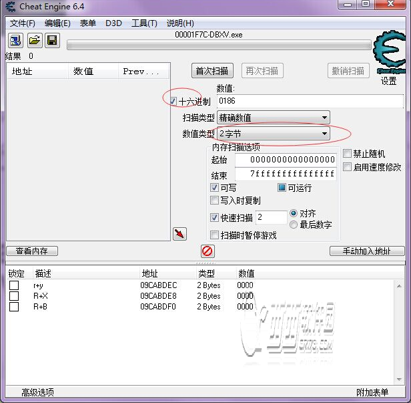The width and height of the screenshot is (411, 403).
Task: Click the red arrow add-to-list icon
Action: (179, 234)
